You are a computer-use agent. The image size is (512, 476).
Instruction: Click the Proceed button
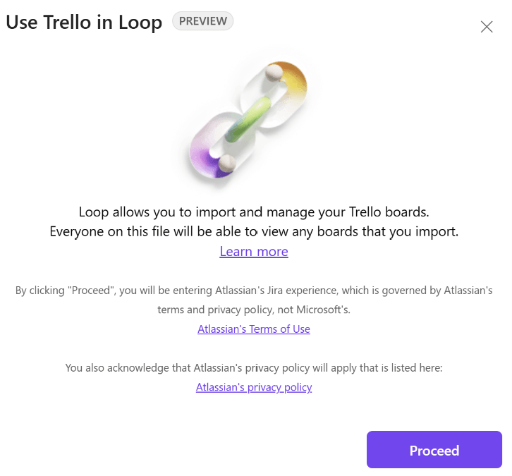(x=434, y=450)
